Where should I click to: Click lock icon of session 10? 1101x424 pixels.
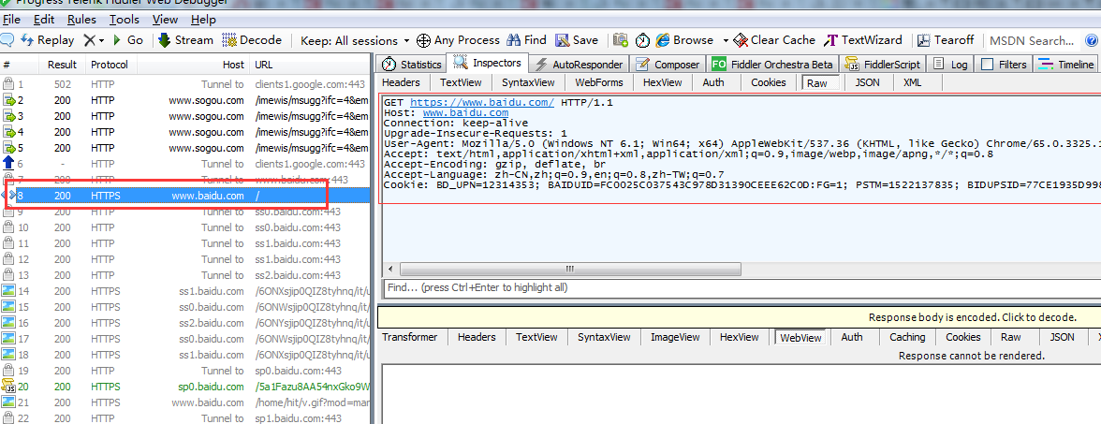8,227
